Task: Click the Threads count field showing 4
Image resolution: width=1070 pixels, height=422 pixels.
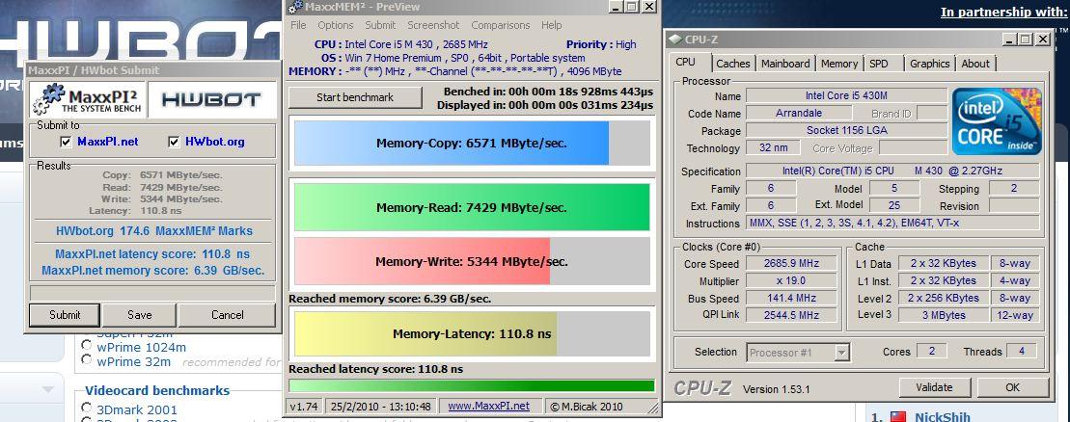Action: (1022, 351)
